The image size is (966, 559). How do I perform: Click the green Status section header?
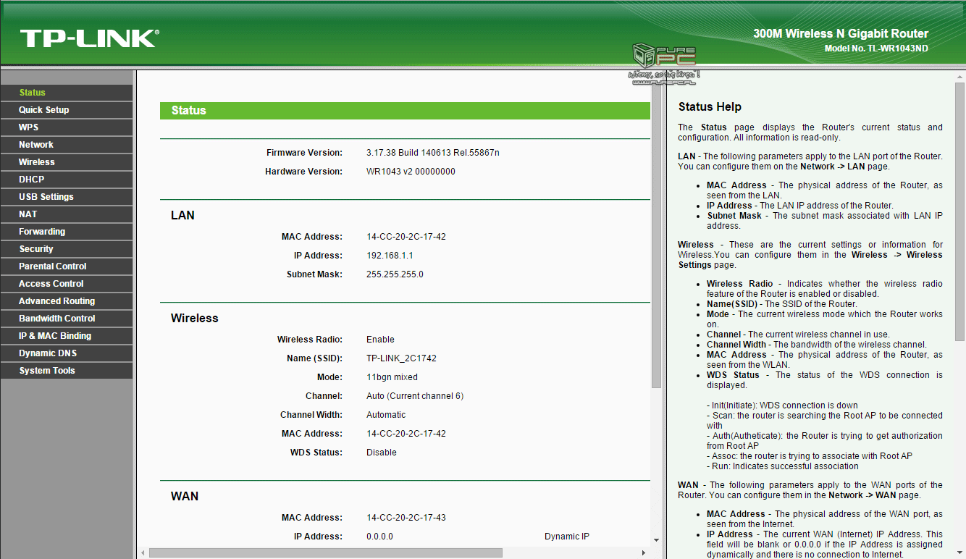click(x=405, y=111)
